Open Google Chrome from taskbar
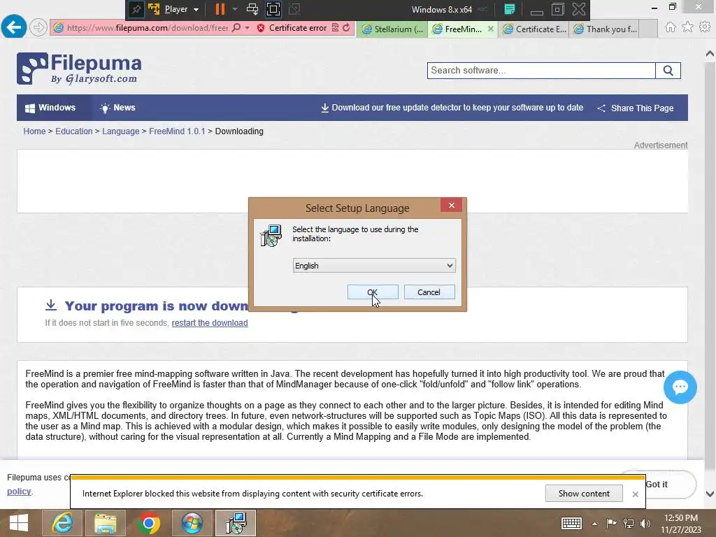716x537 pixels. [x=148, y=523]
